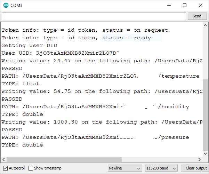Click the PASSED line under 'Writing value: 1009.30'

(12, 129)
